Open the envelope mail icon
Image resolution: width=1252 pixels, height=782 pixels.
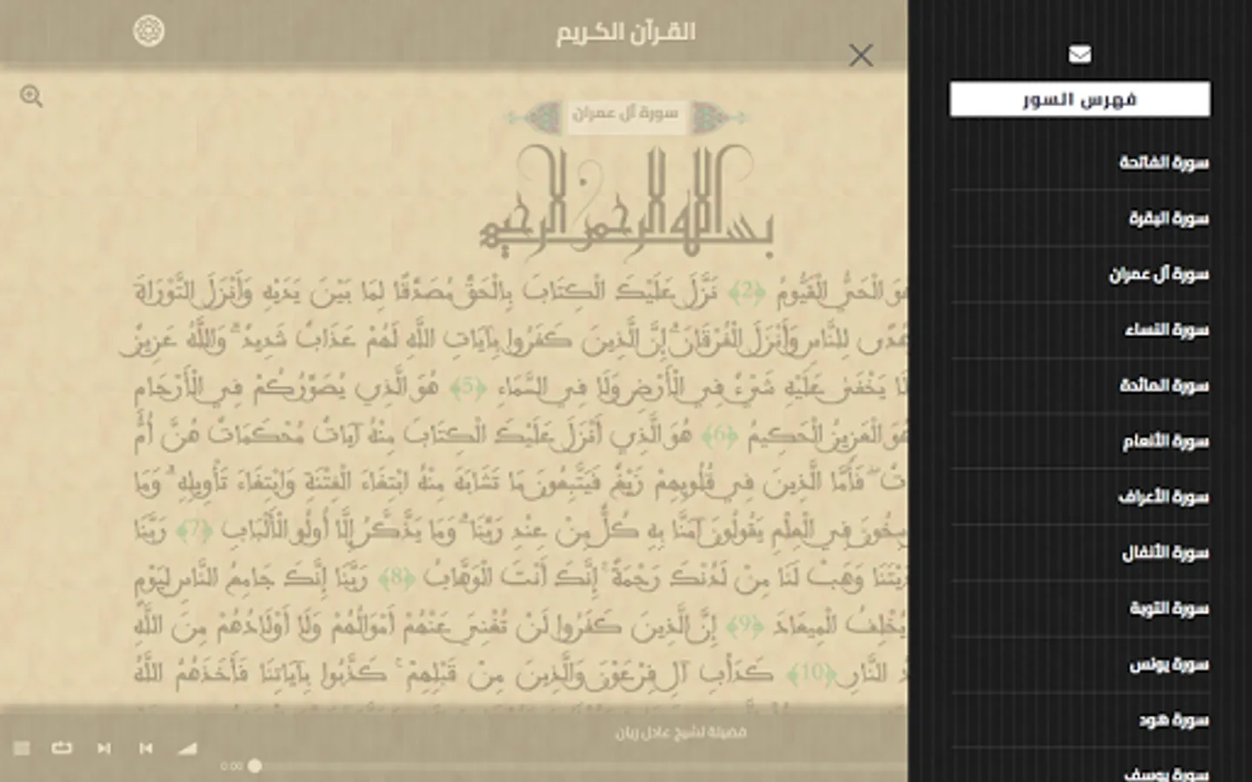pyautogui.click(x=1080, y=55)
